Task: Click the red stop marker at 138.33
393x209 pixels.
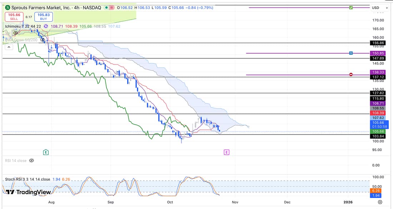Action: pos(351,74)
